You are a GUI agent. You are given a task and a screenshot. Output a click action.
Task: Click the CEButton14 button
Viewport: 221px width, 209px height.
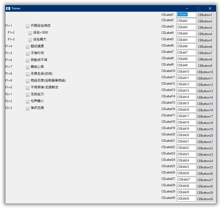(x=205, y=98)
